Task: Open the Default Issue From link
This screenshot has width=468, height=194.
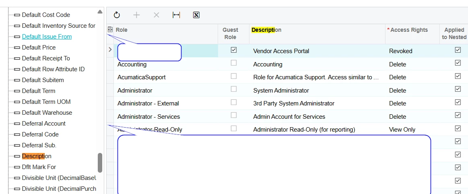Action: point(47,37)
